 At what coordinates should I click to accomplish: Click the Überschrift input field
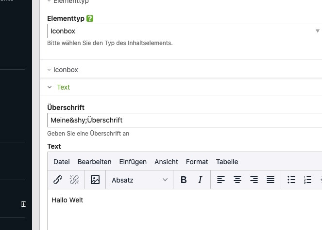[185, 120]
